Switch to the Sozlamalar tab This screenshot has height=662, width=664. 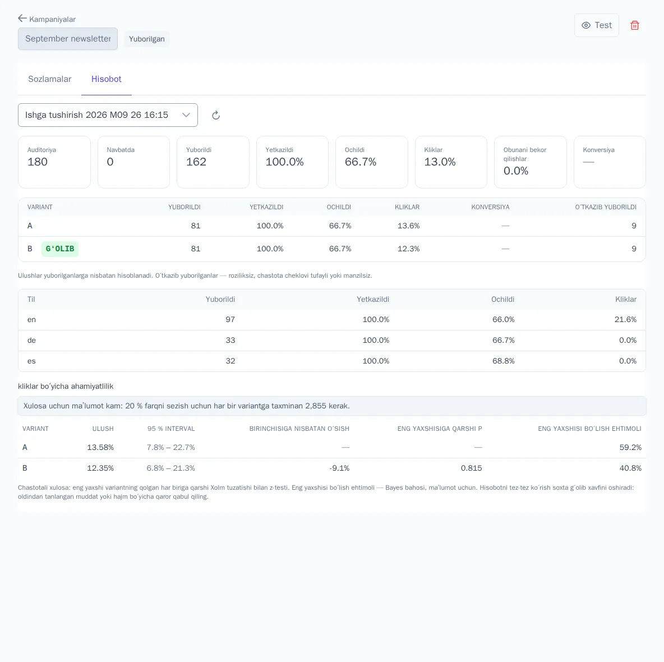click(49, 79)
